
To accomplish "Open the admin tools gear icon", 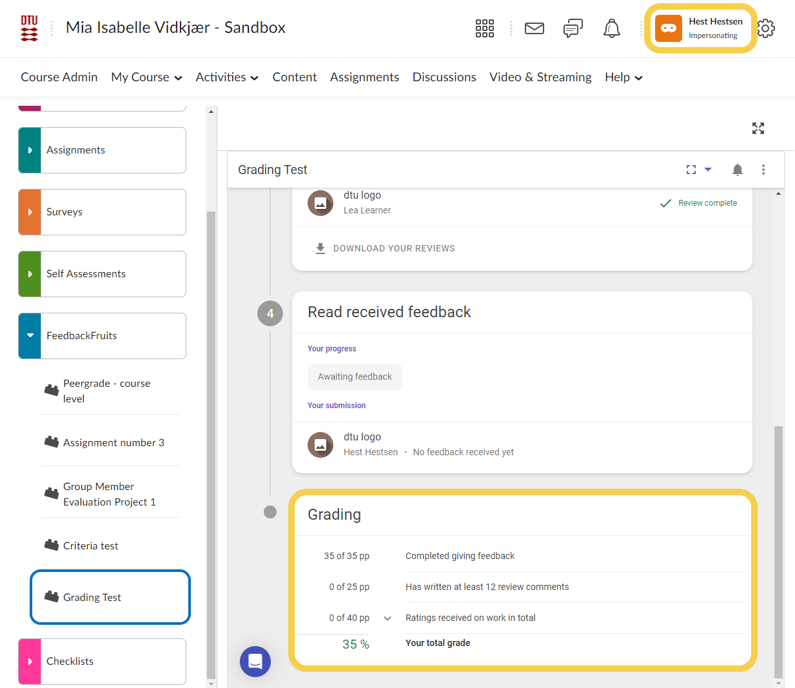I will (x=765, y=28).
